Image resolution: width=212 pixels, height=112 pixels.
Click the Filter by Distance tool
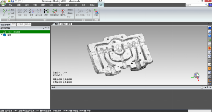click(54, 13)
